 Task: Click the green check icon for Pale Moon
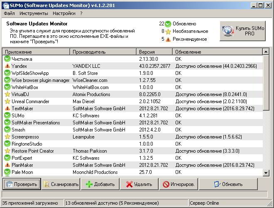point(7,172)
